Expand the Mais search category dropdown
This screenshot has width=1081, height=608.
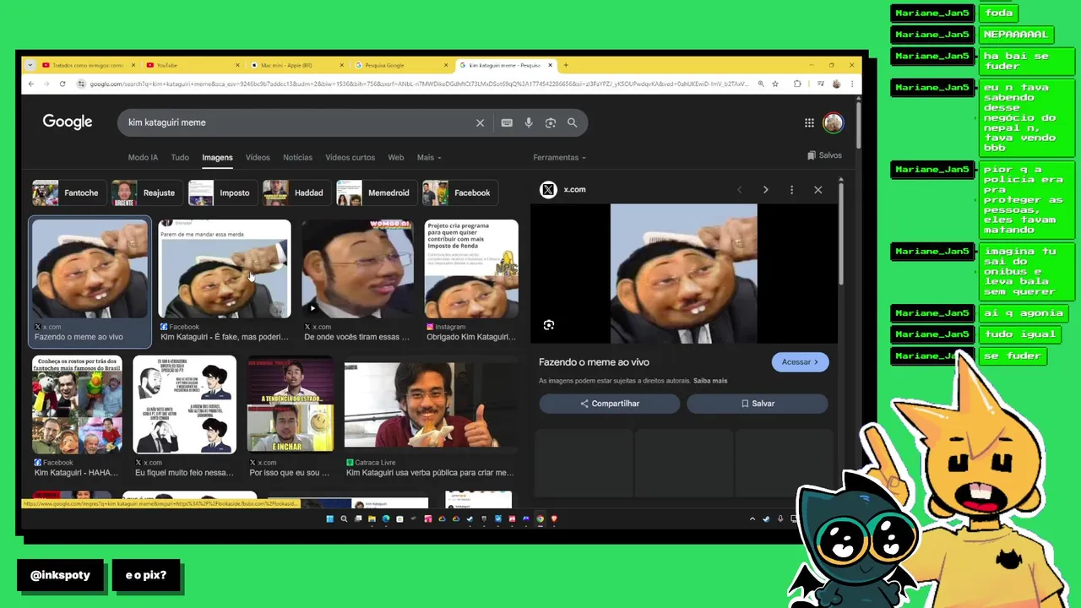[429, 157]
